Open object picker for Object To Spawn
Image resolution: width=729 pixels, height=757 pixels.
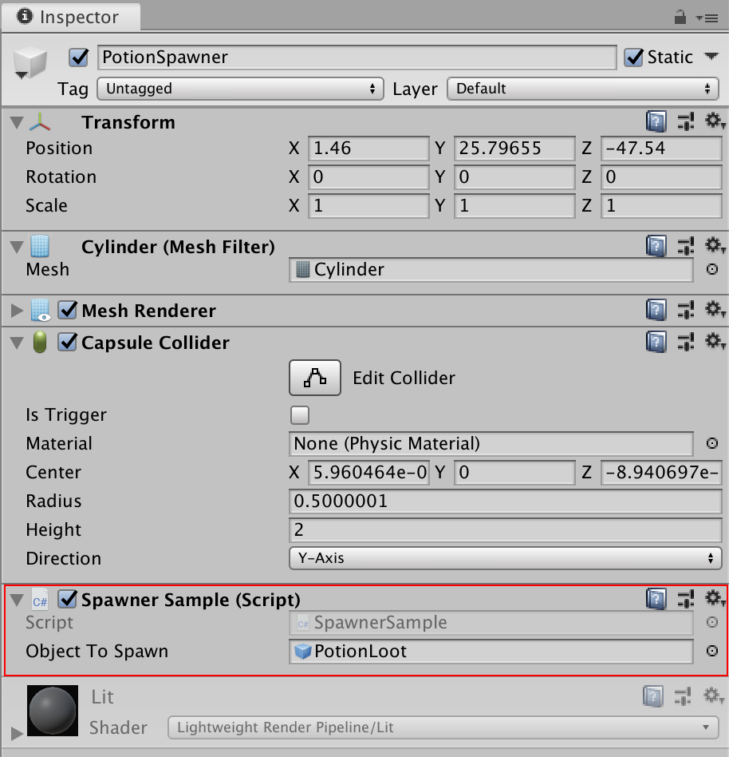(x=712, y=652)
